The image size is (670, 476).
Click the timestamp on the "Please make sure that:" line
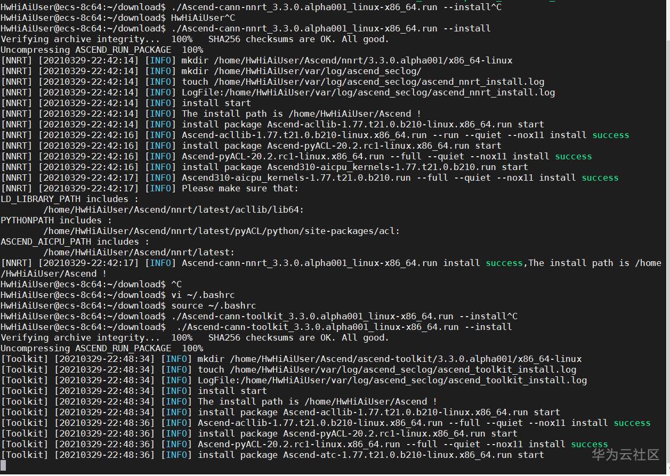[88, 188]
